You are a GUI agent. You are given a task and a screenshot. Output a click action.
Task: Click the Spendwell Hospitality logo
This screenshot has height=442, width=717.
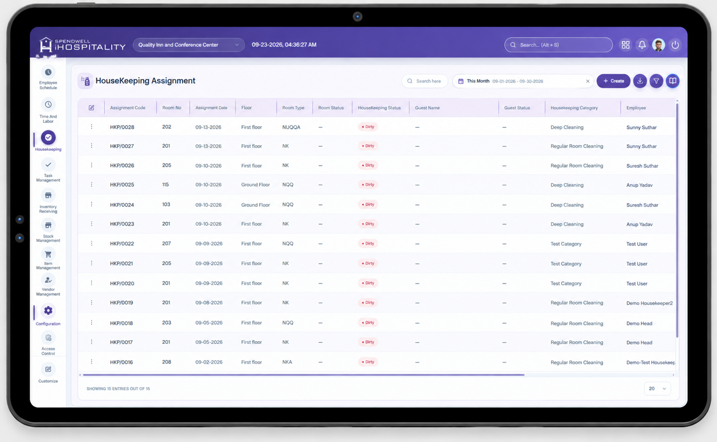(82, 45)
